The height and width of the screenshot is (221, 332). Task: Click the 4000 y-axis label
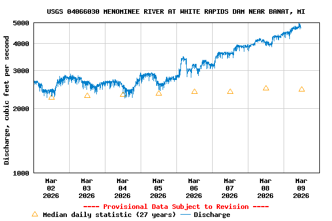(21, 44)
